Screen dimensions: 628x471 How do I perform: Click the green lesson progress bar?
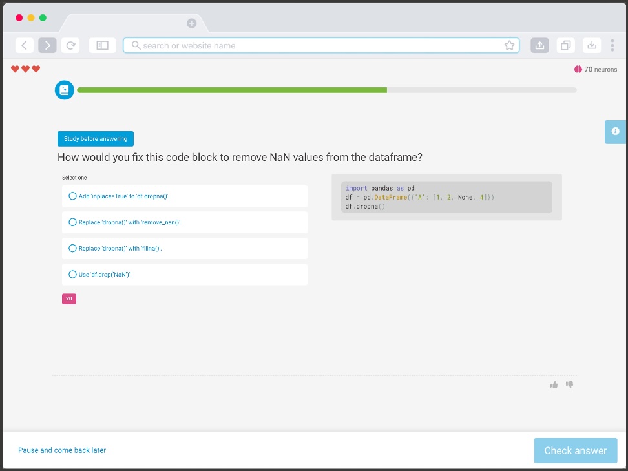(233, 90)
